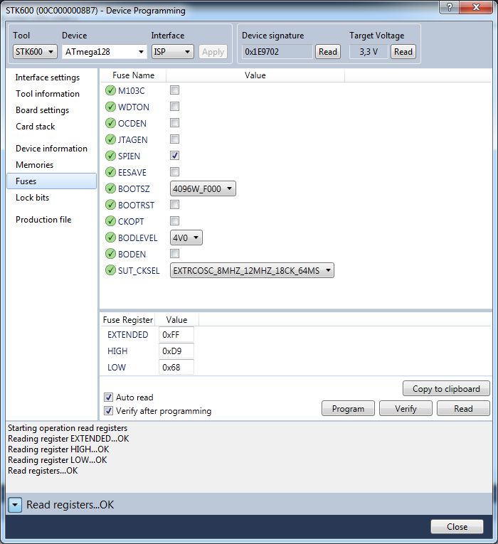This screenshot has width=498, height=544.
Task: Click the HIGH fuse register value field
Action: [176, 351]
